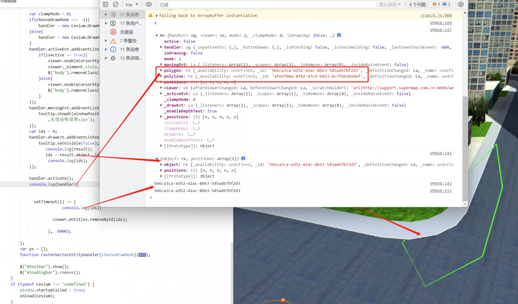Select the user messages person icon

click(113, 23)
